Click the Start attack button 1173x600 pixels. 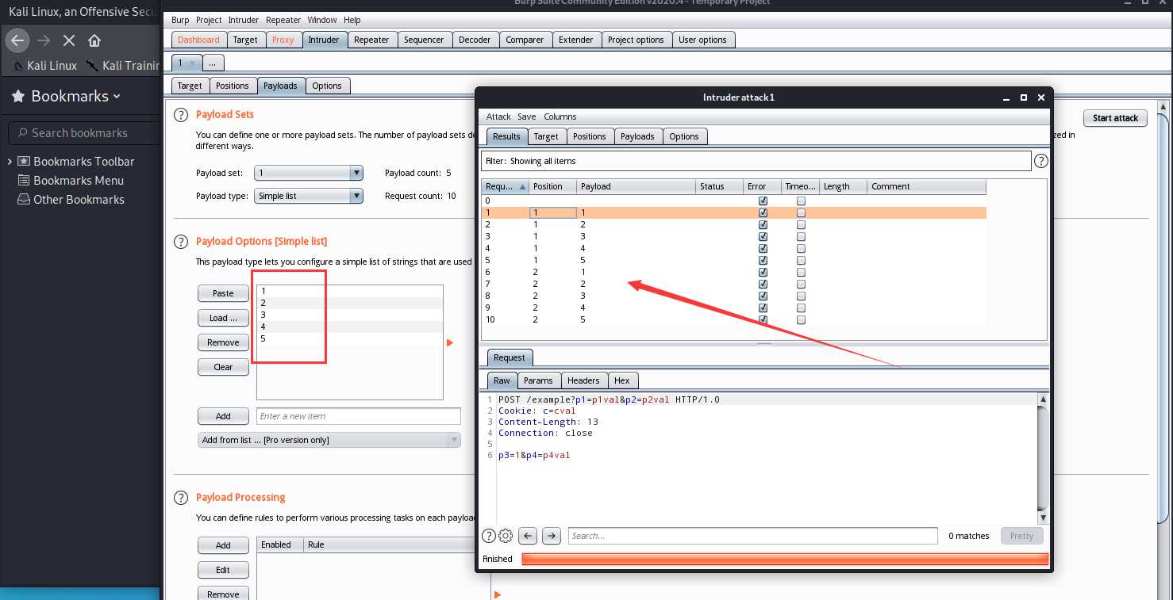click(1115, 118)
